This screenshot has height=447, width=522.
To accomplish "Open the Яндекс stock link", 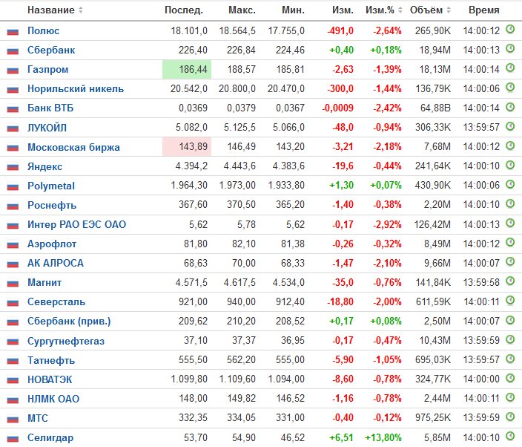I will (44, 166).
